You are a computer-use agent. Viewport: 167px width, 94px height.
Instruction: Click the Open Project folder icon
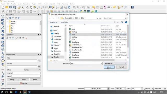7,7
